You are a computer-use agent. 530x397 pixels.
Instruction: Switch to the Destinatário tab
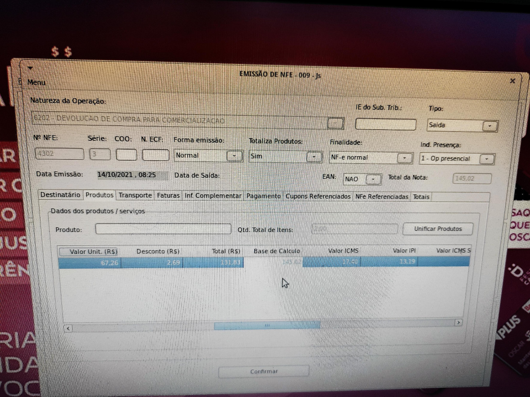60,195
